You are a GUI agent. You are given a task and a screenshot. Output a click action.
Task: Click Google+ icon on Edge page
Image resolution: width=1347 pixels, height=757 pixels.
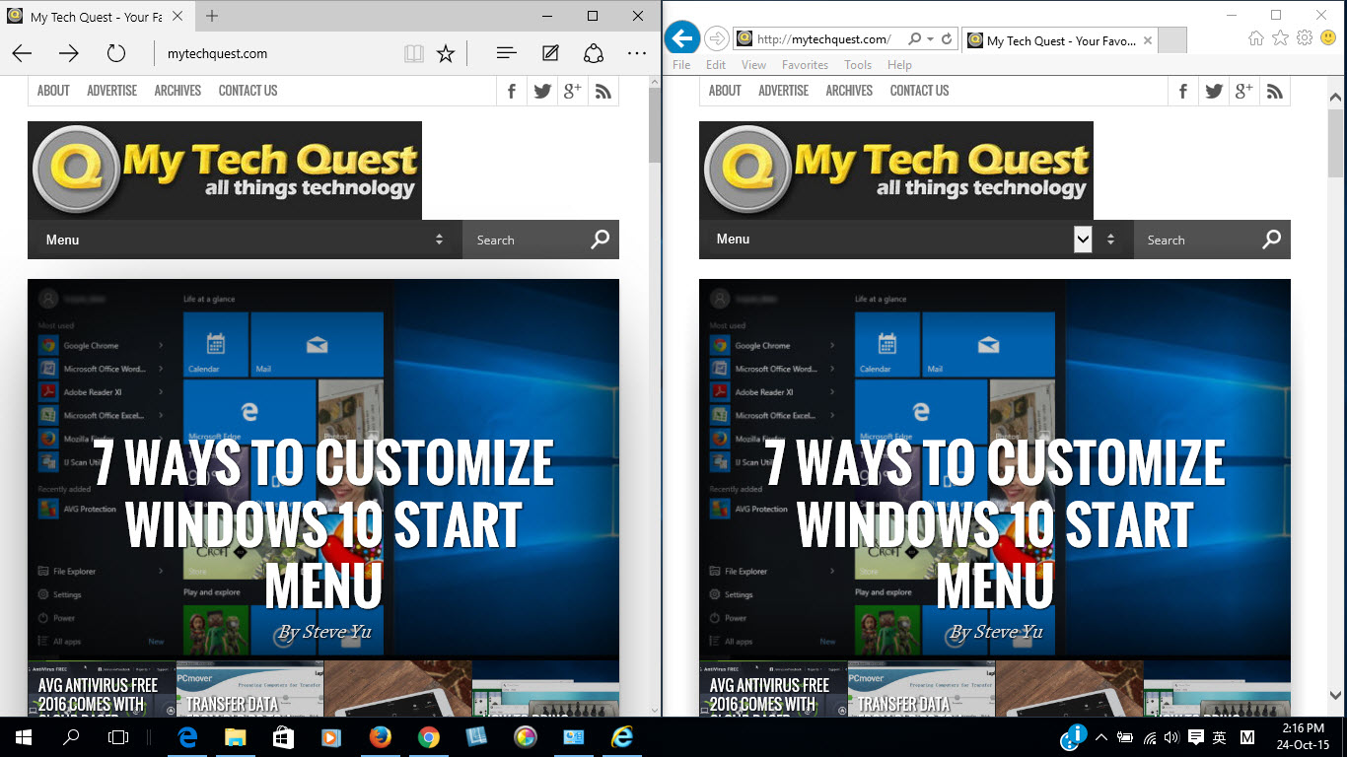point(573,91)
